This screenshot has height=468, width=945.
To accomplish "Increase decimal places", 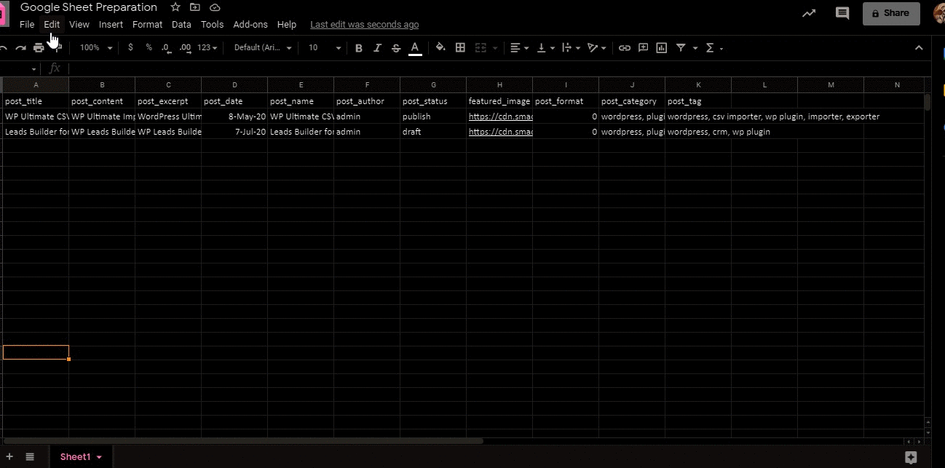I will 185,47.
